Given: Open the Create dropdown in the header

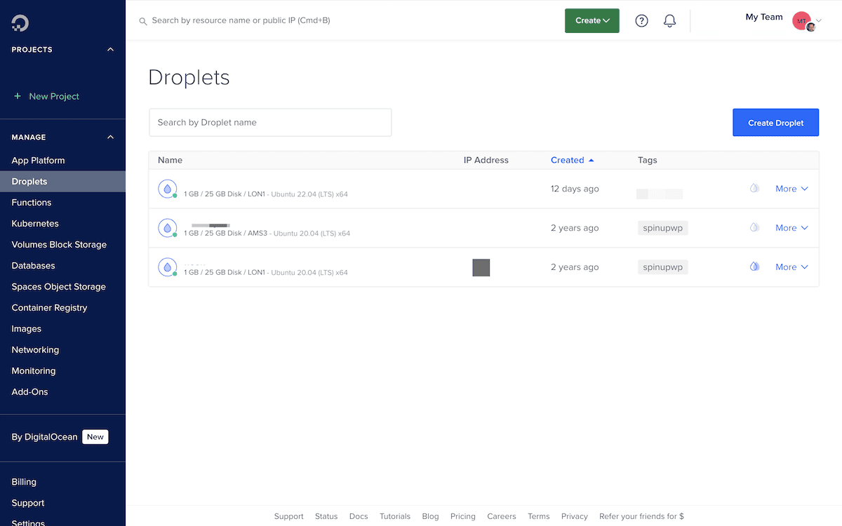Looking at the screenshot, I should (x=592, y=20).
